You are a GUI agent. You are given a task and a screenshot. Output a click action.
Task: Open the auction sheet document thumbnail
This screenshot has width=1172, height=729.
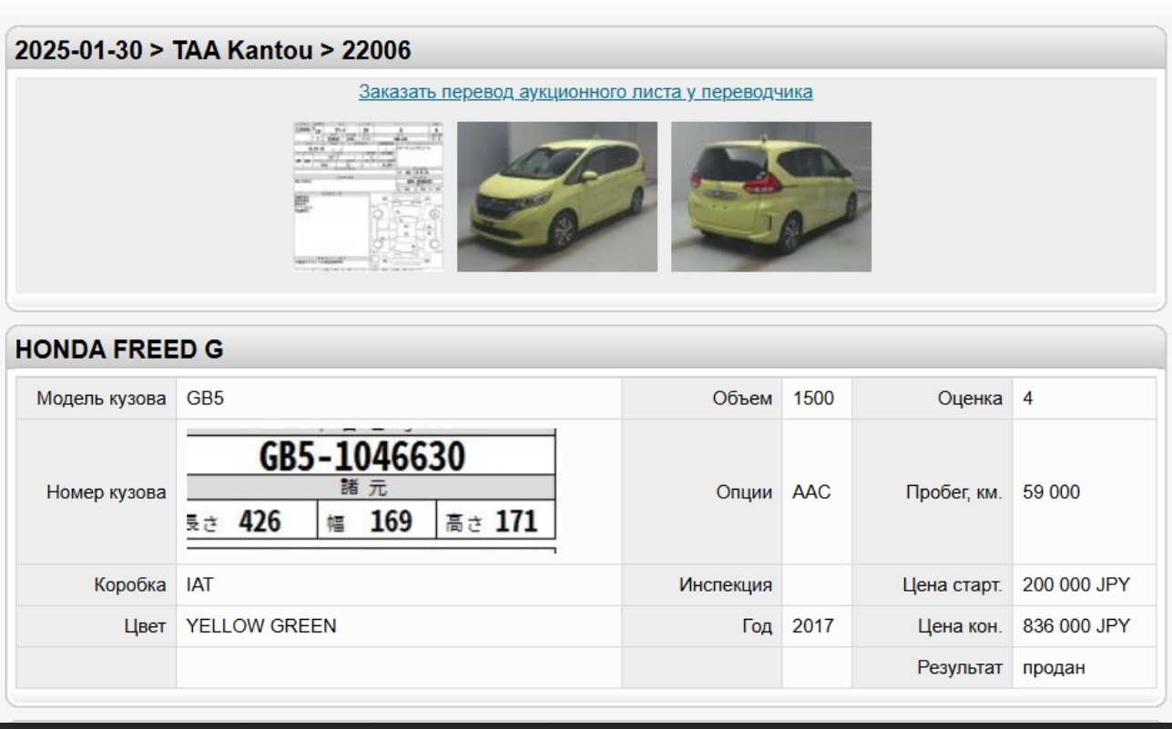[368, 197]
